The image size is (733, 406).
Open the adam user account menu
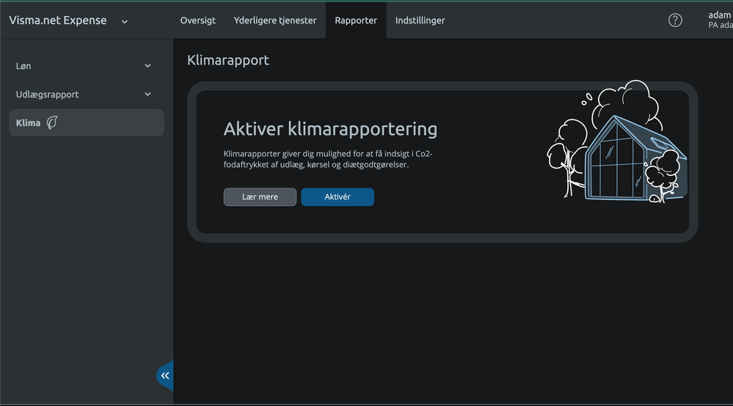720,20
